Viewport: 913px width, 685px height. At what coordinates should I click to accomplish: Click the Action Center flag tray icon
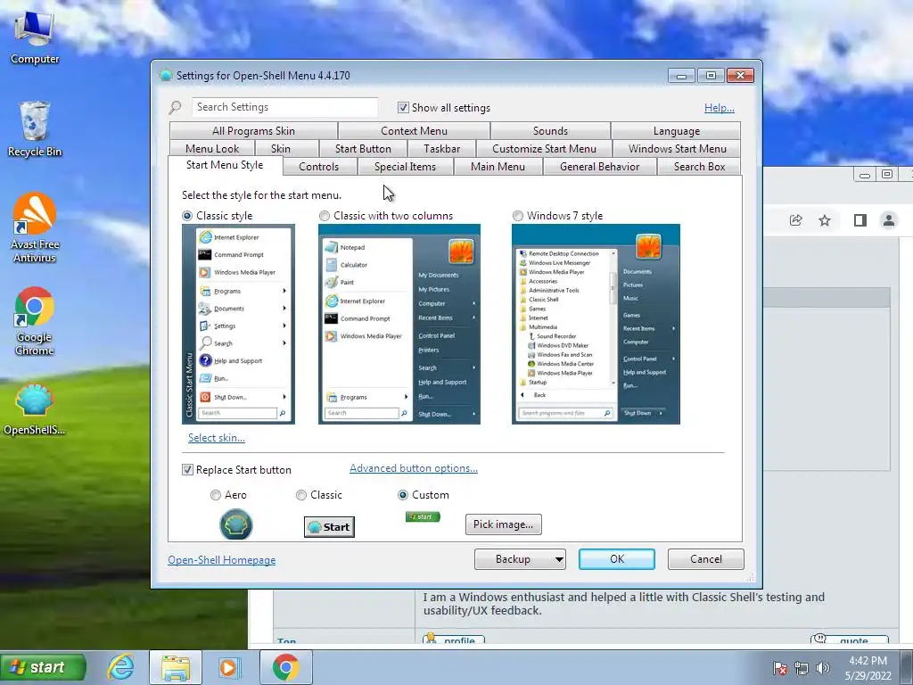coord(779,667)
